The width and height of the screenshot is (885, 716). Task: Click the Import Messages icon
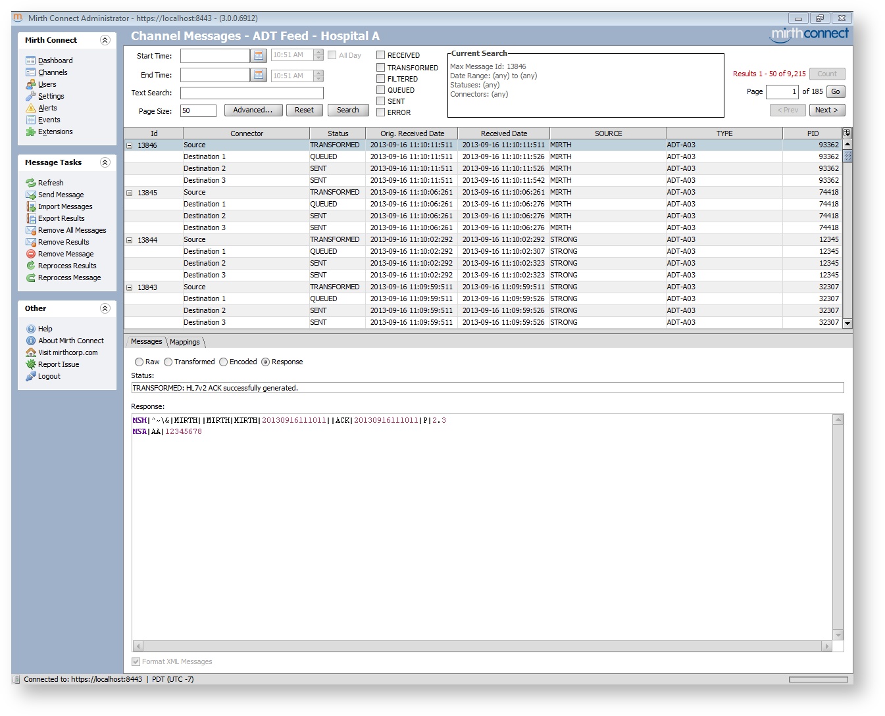[30, 206]
